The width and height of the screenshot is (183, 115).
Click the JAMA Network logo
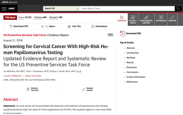click(x=10, y=2)
